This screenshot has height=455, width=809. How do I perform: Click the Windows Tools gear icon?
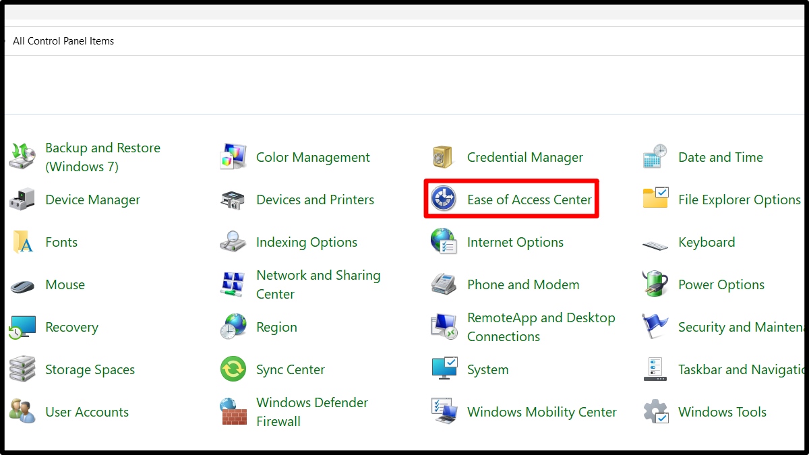(655, 412)
